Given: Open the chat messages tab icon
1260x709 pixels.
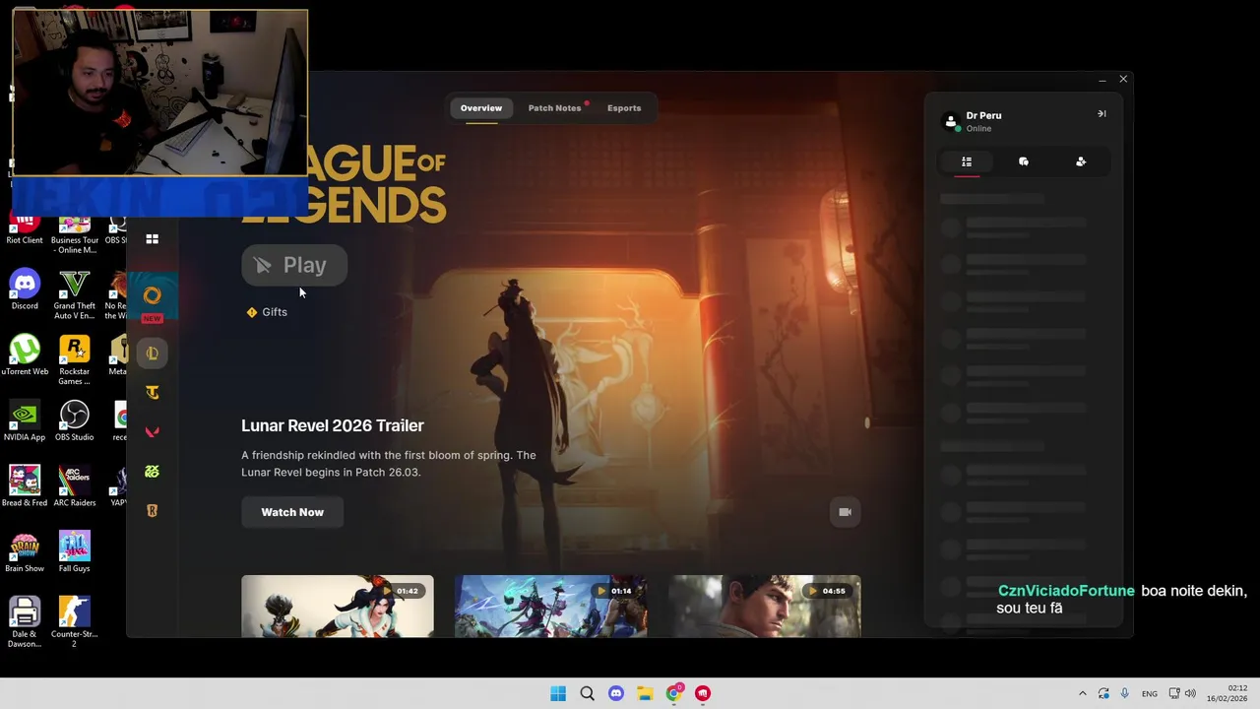Looking at the screenshot, I should click(1024, 161).
